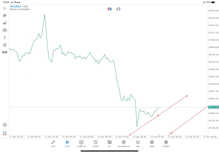The width and height of the screenshot is (219, 153).
Task: Activate the crosshair cursor tool
Action: [x=5, y=8]
